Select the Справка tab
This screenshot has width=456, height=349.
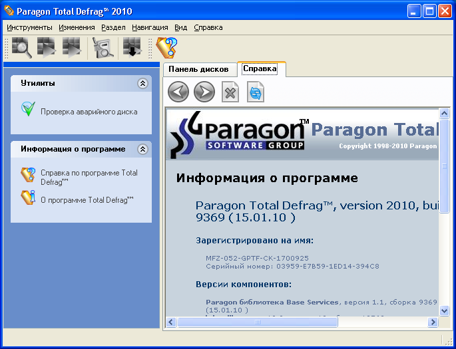coord(260,68)
